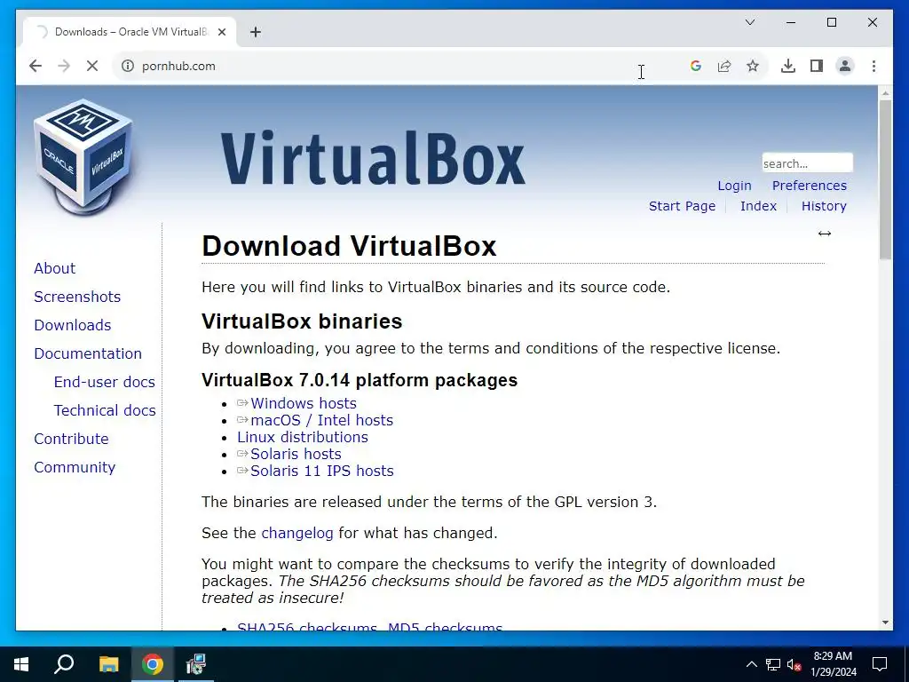909x682 pixels.
Task: Go to Start Page
Action: [x=682, y=206]
